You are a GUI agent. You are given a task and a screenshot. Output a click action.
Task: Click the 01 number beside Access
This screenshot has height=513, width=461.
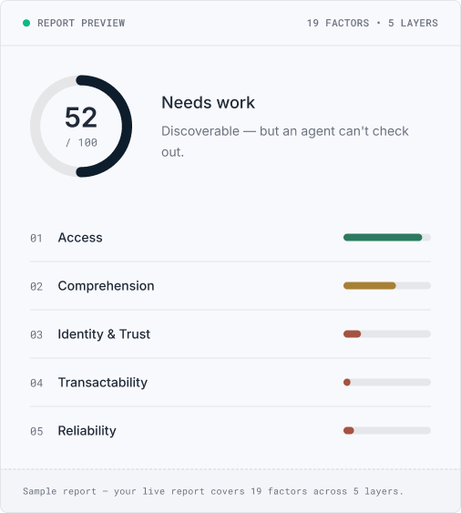click(x=36, y=238)
